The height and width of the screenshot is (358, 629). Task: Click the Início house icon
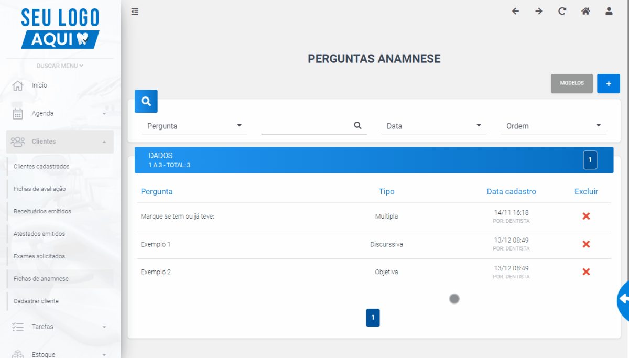click(18, 85)
